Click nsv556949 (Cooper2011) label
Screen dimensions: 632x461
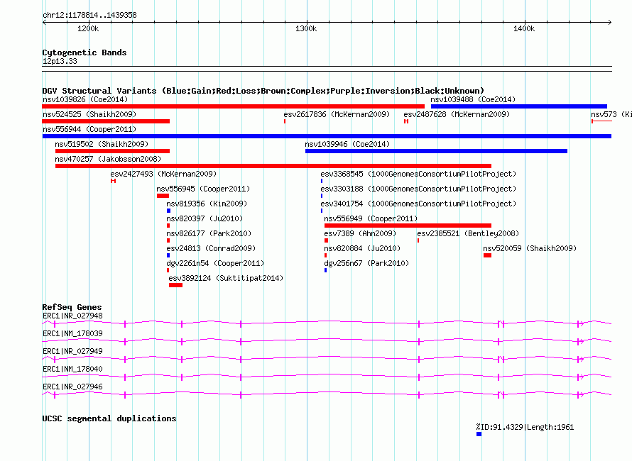coord(371,218)
